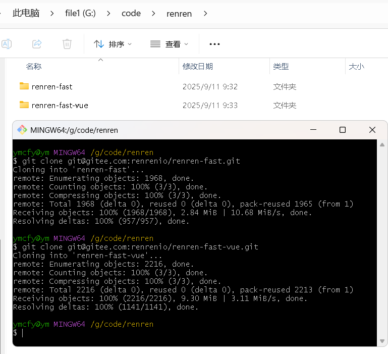This screenshot has width=388, height=354.
Task: Select renren in the address breadcrumb
Action: tap(179, 14)
